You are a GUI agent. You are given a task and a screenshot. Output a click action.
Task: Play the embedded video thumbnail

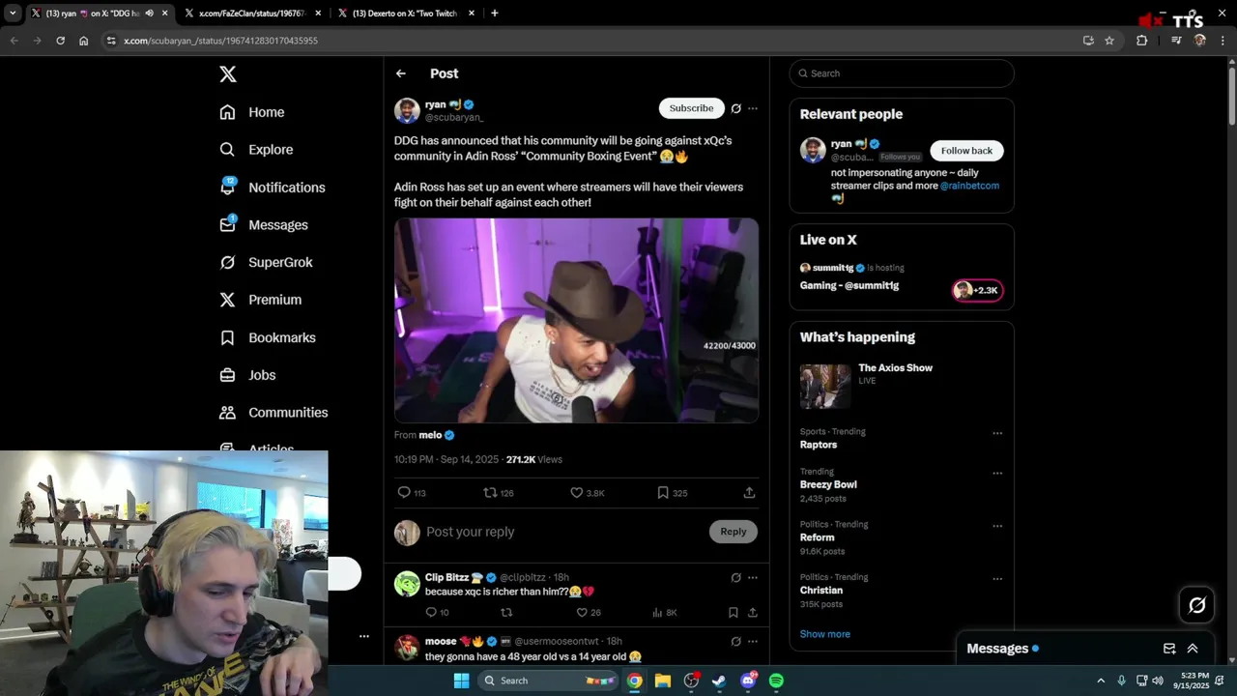(576, 320)
